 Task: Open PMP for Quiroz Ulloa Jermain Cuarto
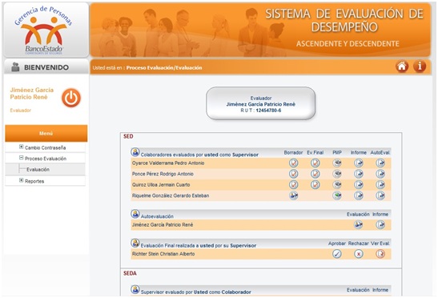click(337, 185)
